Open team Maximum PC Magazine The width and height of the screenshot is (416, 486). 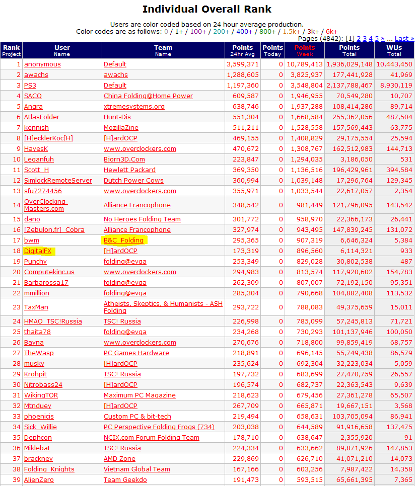pos(140,395)
